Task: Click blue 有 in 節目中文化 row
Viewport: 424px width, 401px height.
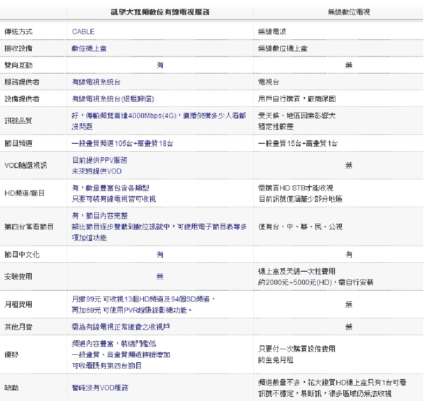Action: tap(160, 254)
